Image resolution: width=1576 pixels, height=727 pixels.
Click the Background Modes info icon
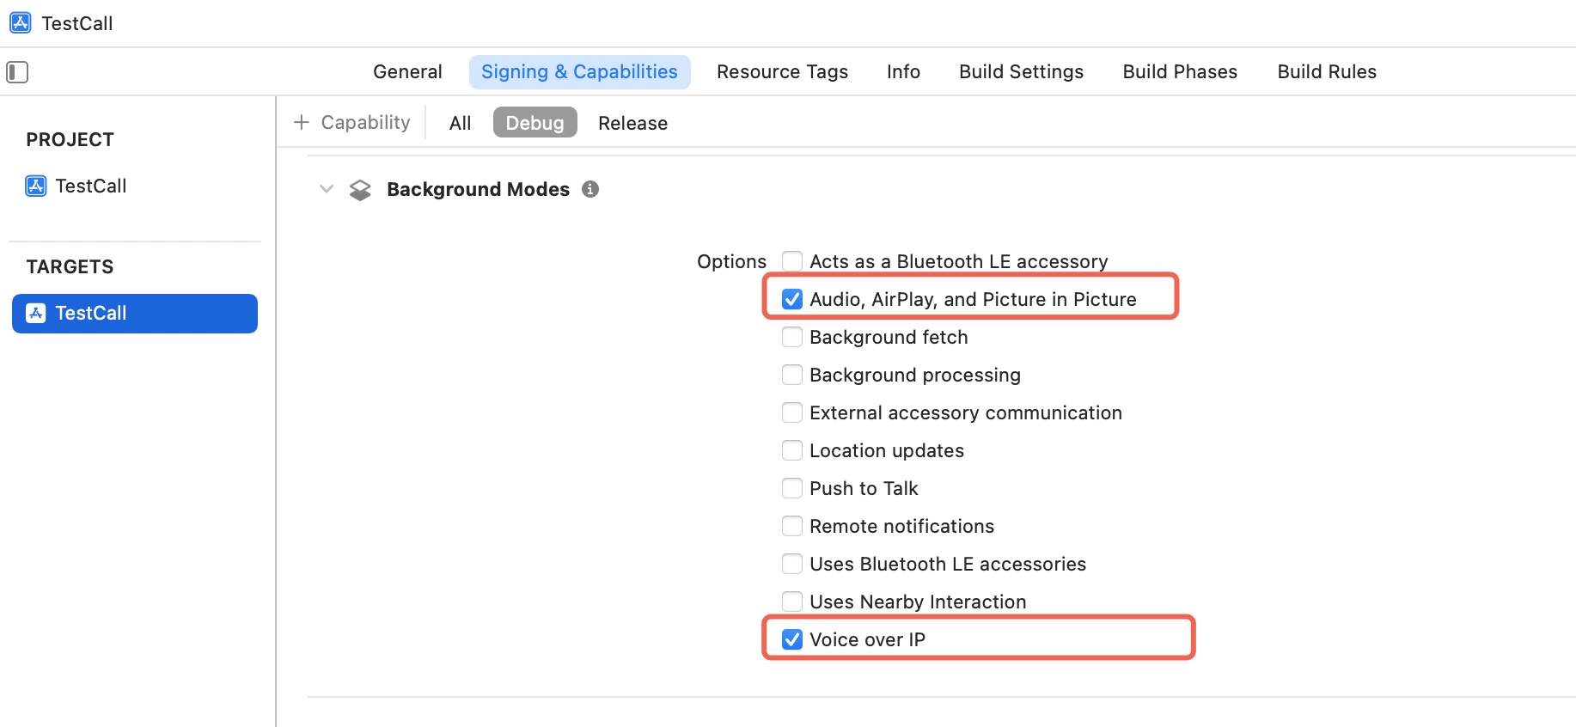(x=590, y=189)
